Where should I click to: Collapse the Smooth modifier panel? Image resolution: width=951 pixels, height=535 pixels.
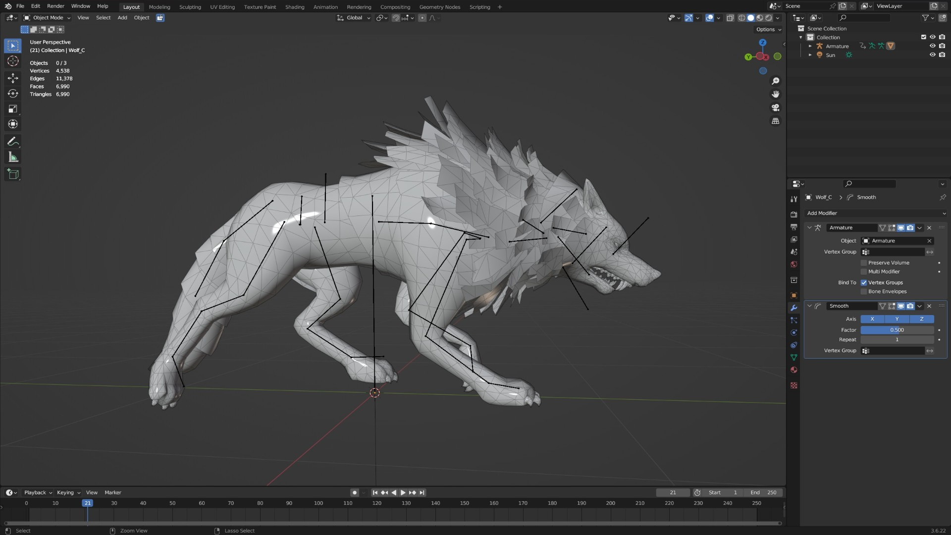coord(809,306)
